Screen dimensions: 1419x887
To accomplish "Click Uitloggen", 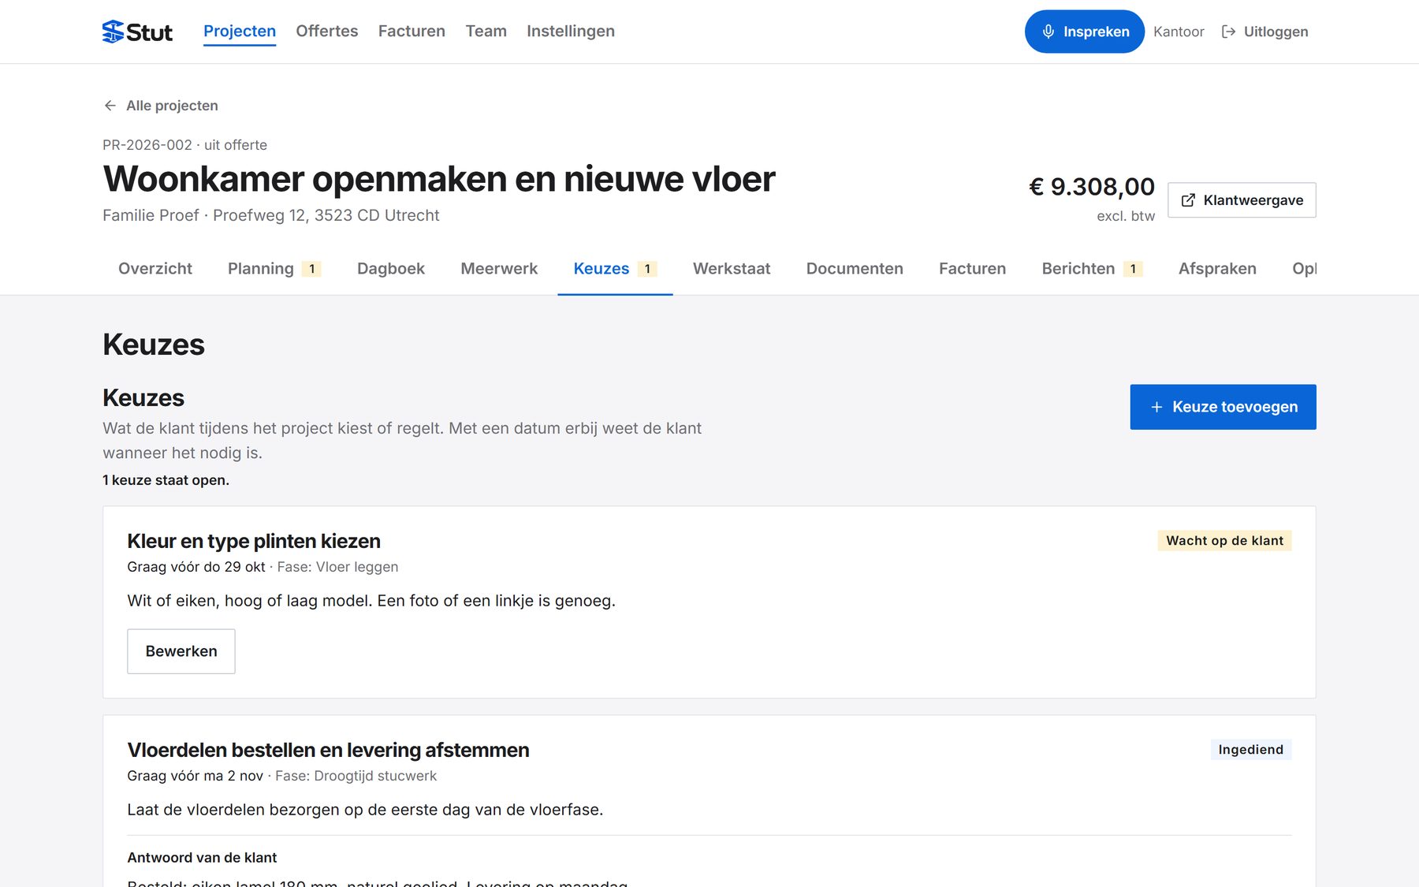I will (1265, 32).
